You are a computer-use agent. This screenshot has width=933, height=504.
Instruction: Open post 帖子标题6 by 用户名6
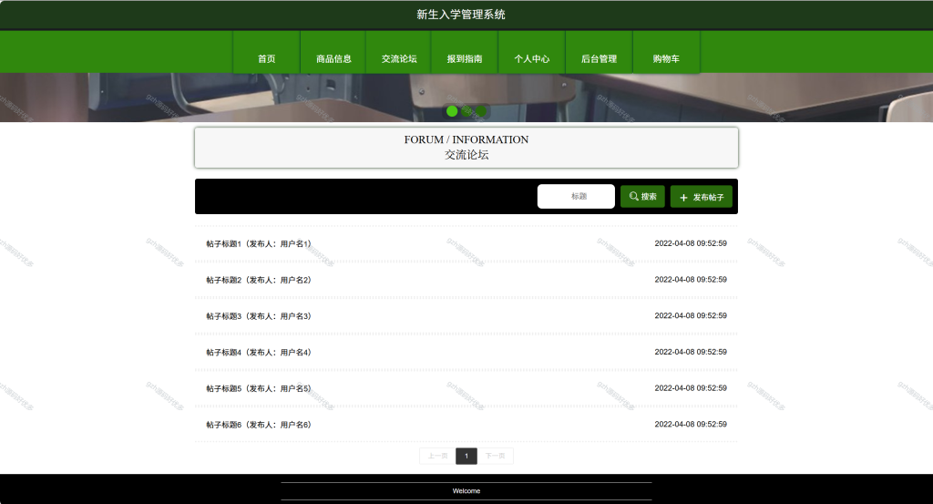(466, 425)
